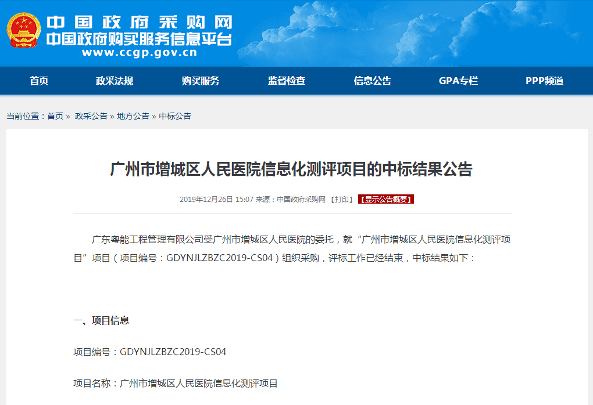The image size is (593, 405).
Task: Select the GPA专栏 navigation item
Action: point(458,81)
